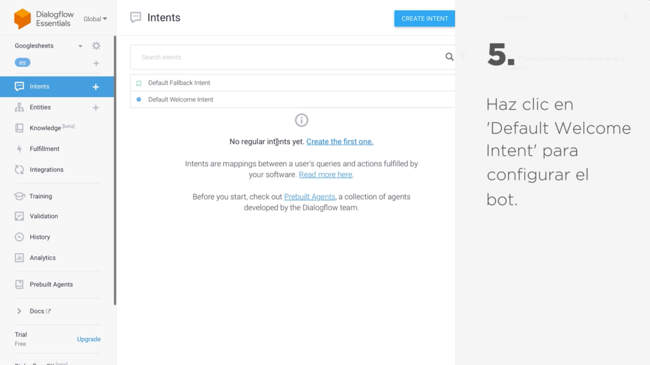Open the Knowledge beta section
Image resolution: width=650 pixels, height=365 pixels.
52,128
